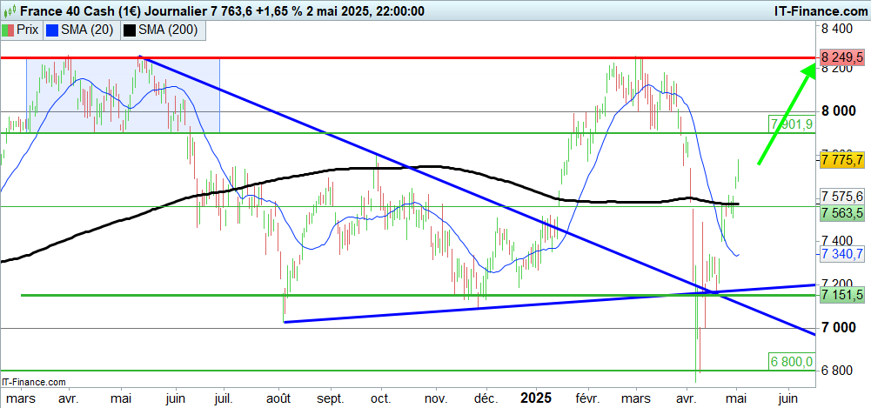Click the green 7 563,5 price tag

[841, 212]
